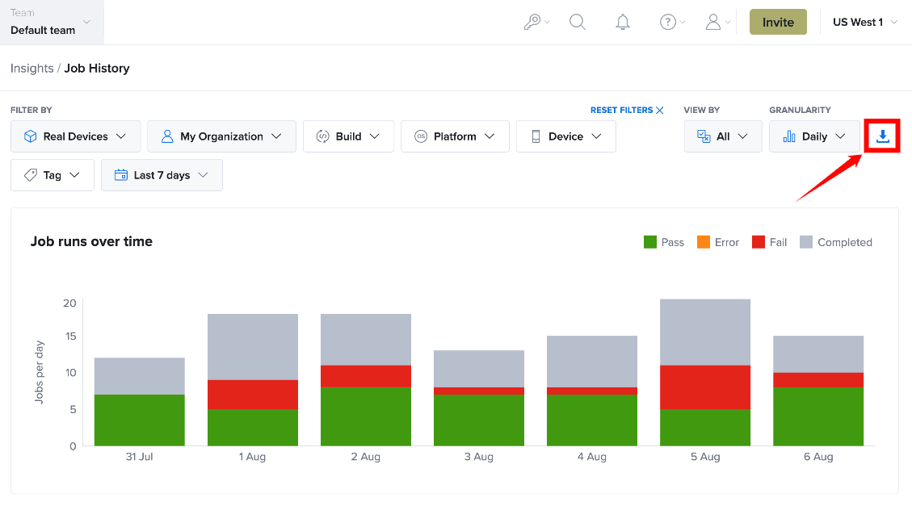912x506 pixels.
Task: Open the help question mark menu
Action: (672, 22)
